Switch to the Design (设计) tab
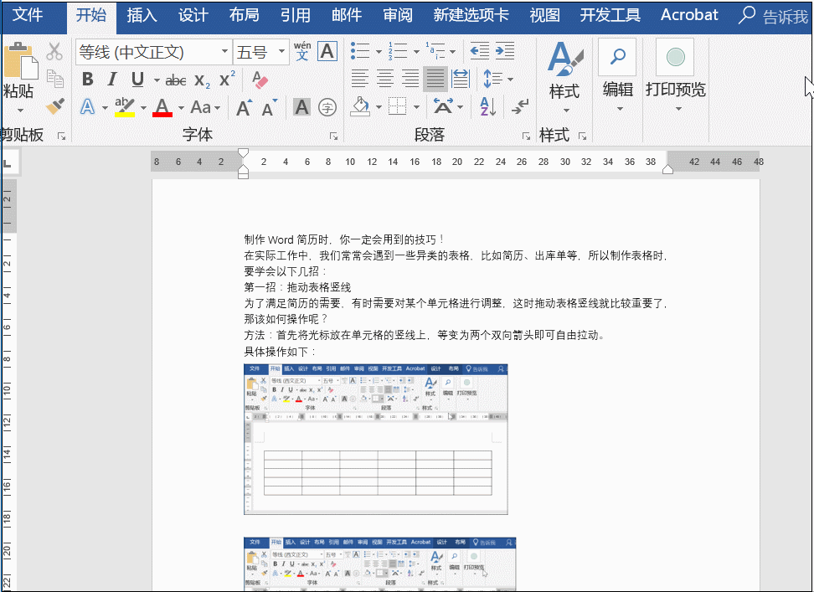This screenshot has height=592, width=814. 193,15
